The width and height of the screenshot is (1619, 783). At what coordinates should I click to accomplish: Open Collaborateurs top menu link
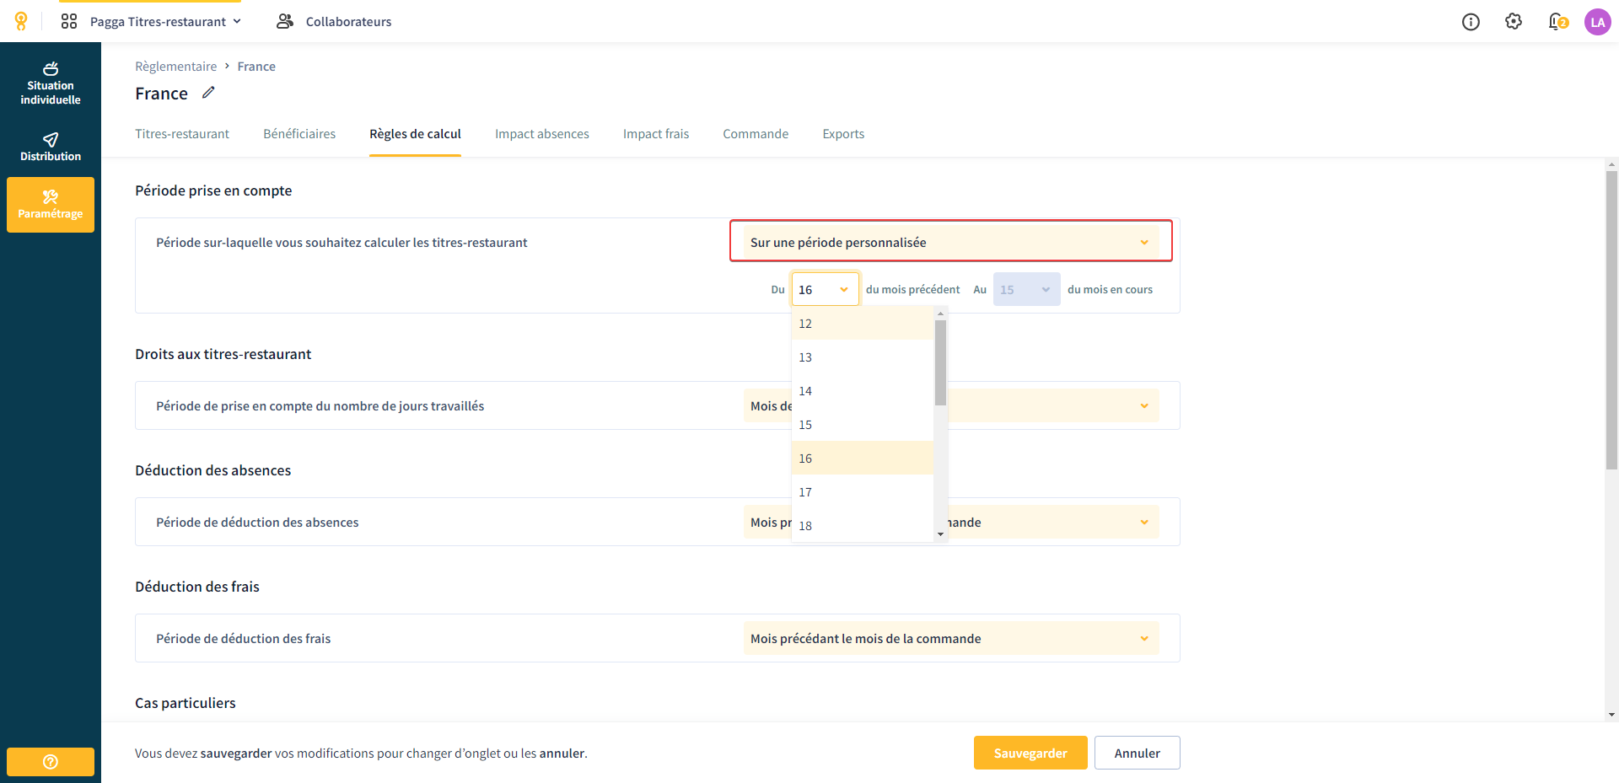(348, 21)
